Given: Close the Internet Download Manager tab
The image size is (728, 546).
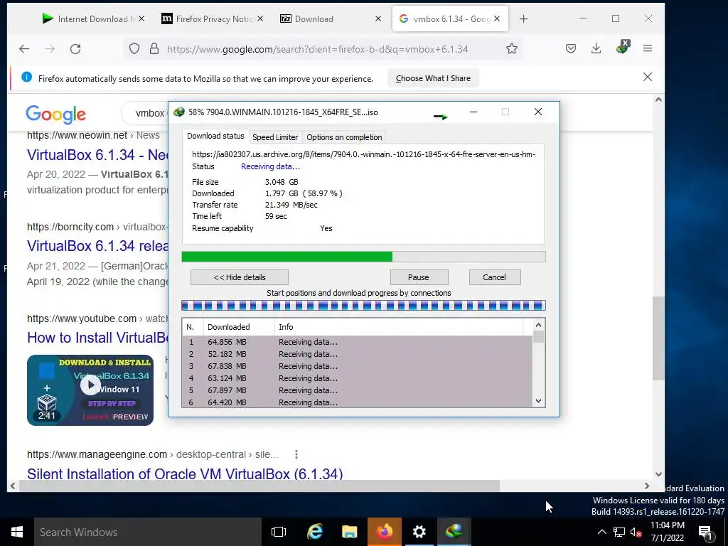Looking at the screenshot, I should [141, 18].
